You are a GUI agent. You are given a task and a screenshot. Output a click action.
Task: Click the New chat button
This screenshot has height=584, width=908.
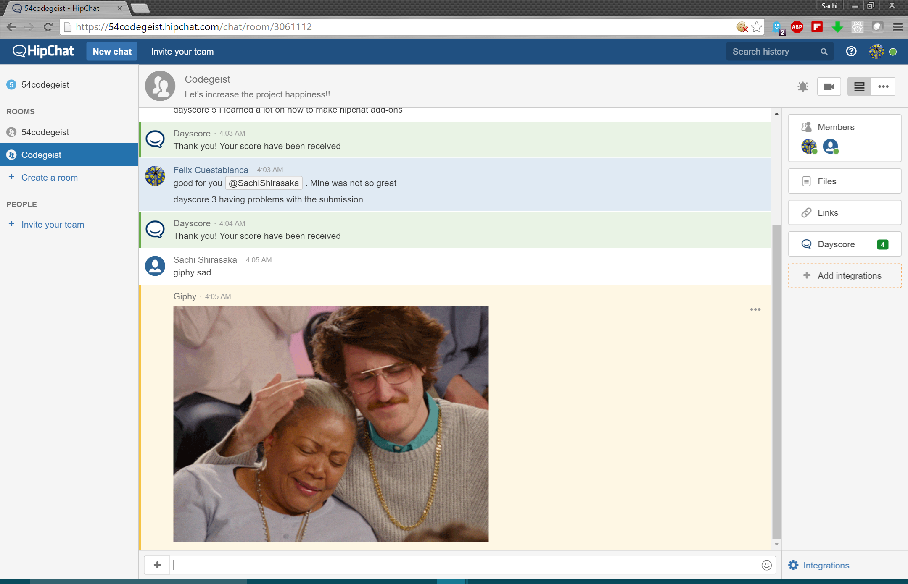point(112,52)
